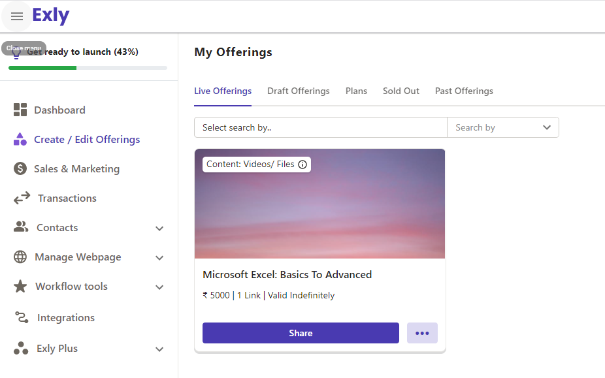Open the Past Offerings tab
The height and width of the screenshot is (378, 605).
[x=464, y=91]
